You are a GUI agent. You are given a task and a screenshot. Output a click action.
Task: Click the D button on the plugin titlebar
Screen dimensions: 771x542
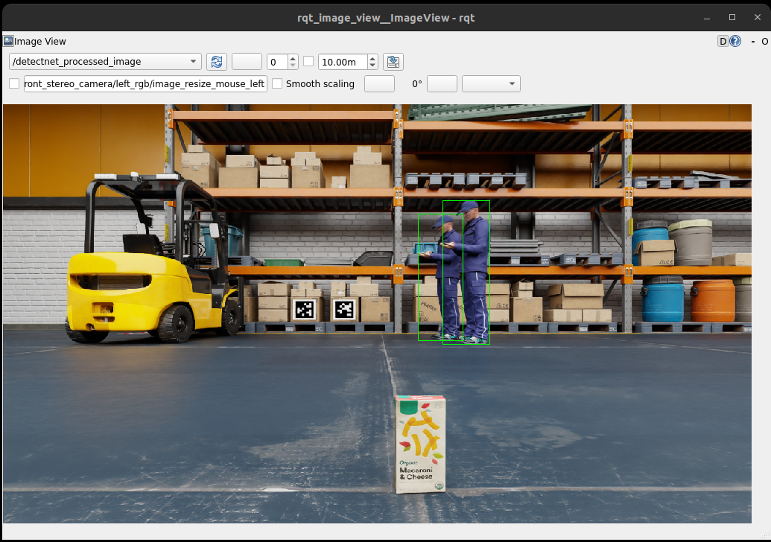(x=722, y=41)
